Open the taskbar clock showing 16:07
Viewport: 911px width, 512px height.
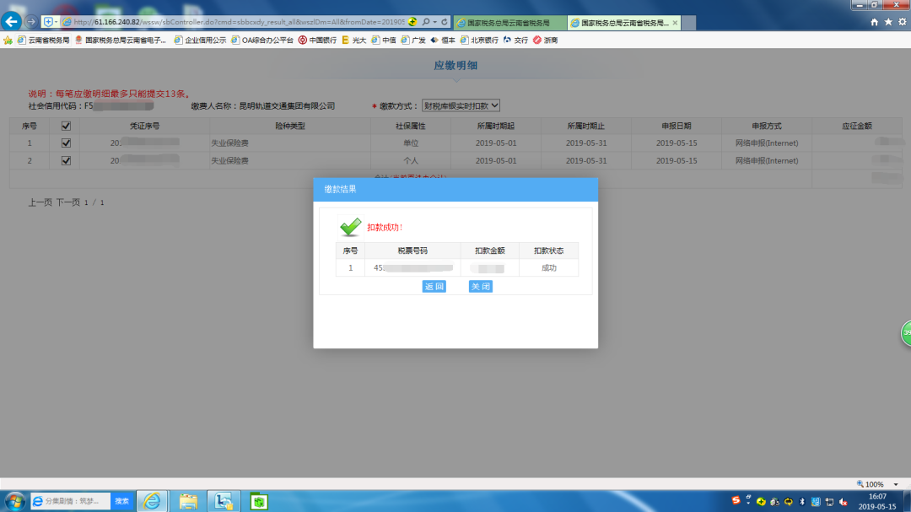(x=877, y=501)
